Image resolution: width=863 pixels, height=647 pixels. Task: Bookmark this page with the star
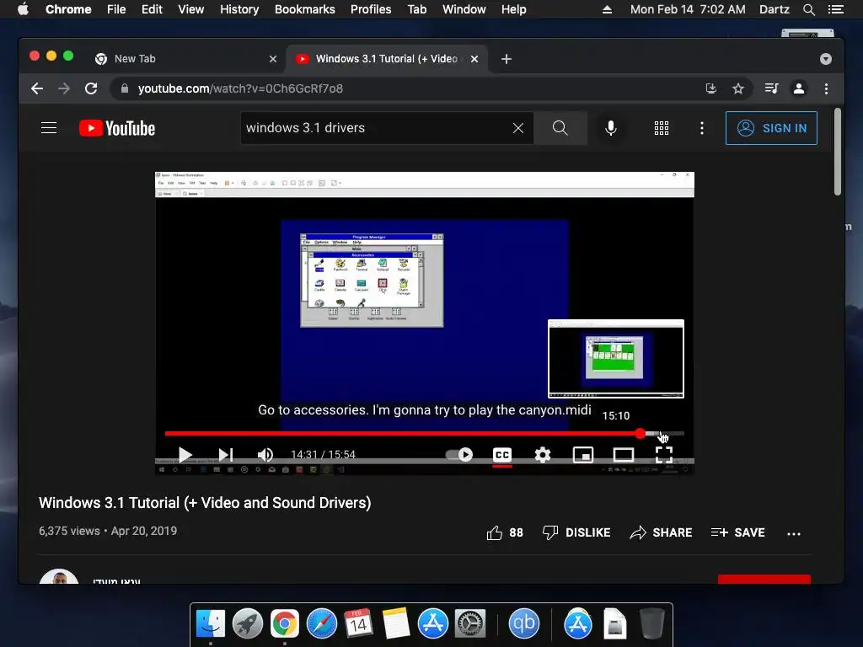click(738, 88)
